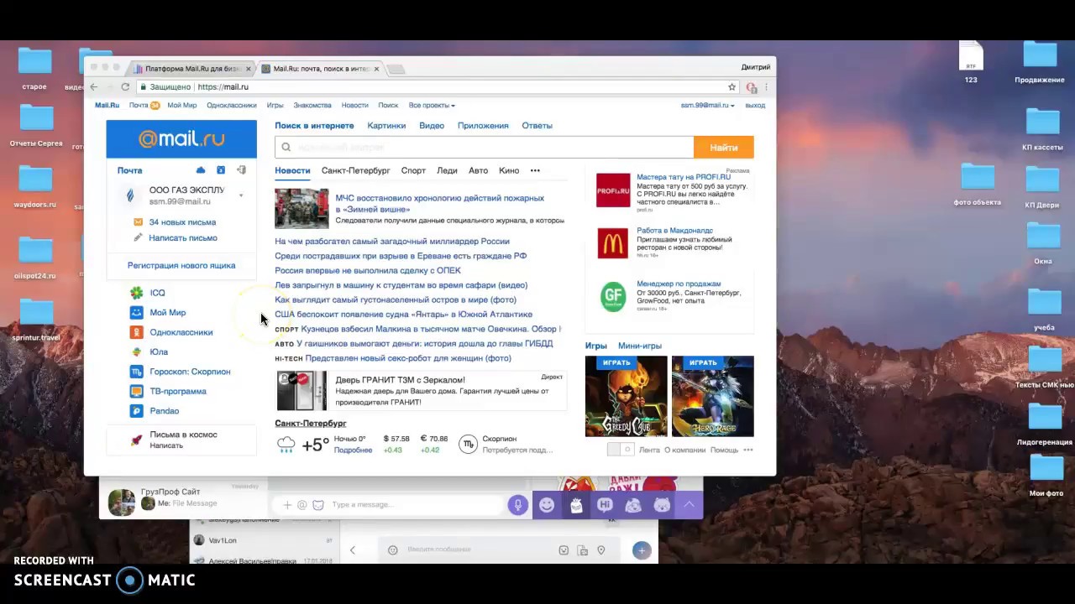
Task: Switch search to Видео
Action: pos(432,126)
